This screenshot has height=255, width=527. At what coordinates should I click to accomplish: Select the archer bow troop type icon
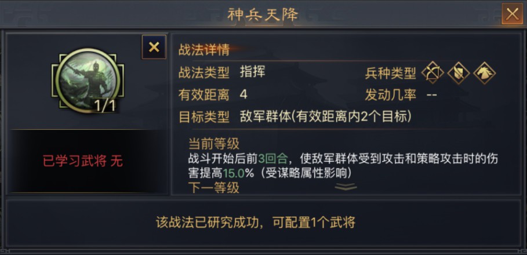point(432,72)
